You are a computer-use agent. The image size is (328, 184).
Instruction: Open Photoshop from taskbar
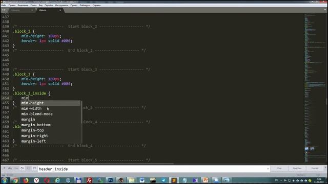click(111, 180)
